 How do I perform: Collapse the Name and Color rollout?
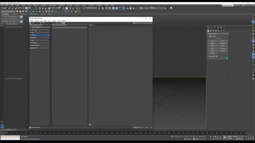[213, 56]
